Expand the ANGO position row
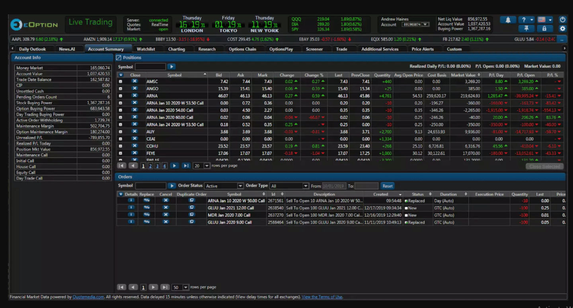This screenshot has width=573, height=308. coord(121,89)
